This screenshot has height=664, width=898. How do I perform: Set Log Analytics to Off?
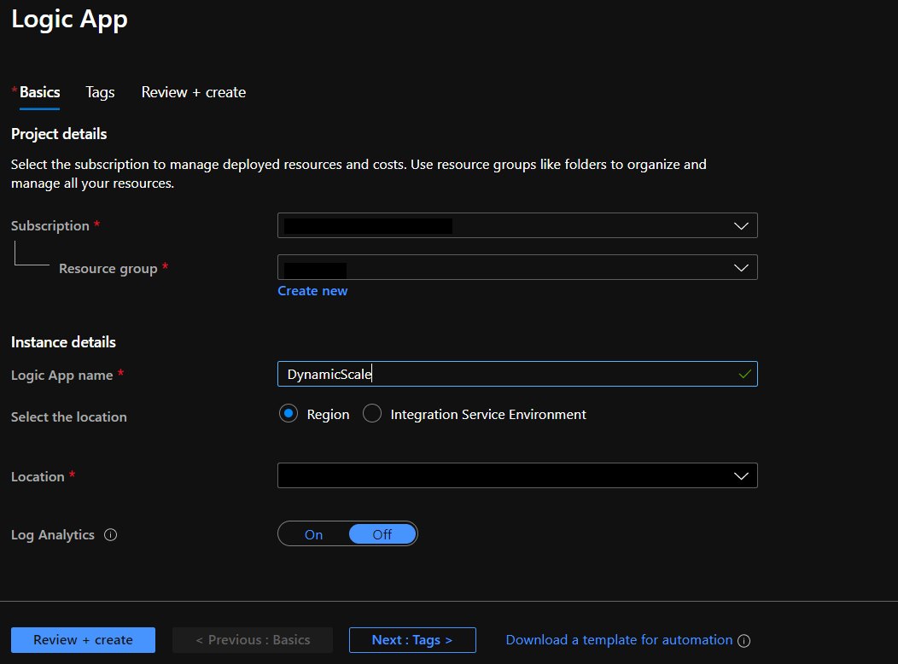point(382,534)
